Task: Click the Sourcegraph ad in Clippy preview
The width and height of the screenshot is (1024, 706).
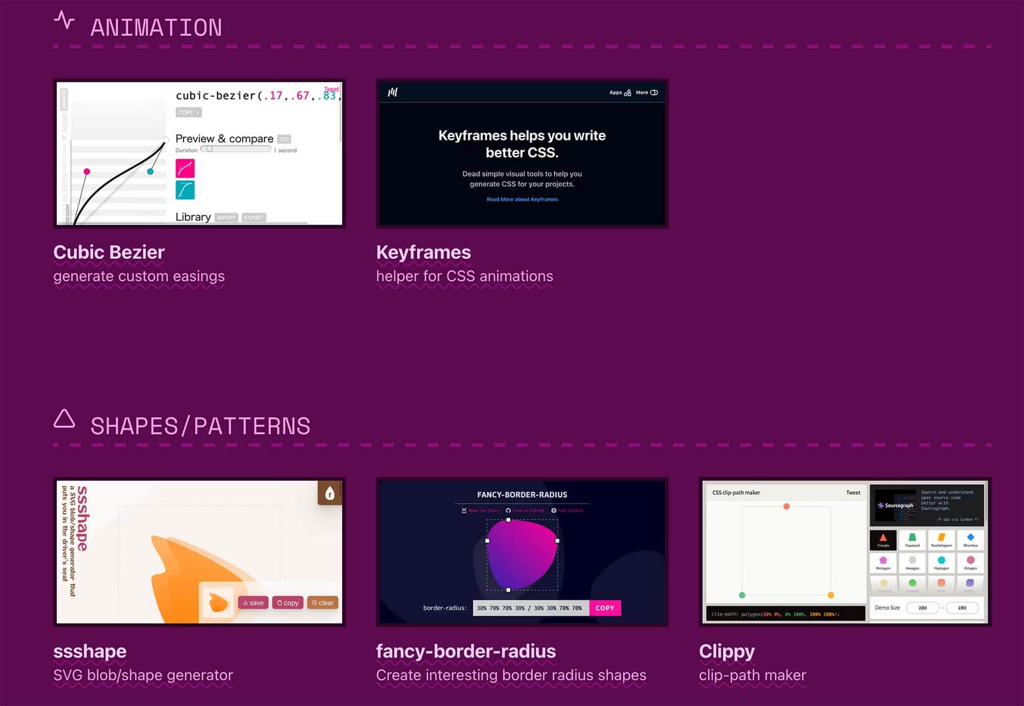Action: [927, 505]
